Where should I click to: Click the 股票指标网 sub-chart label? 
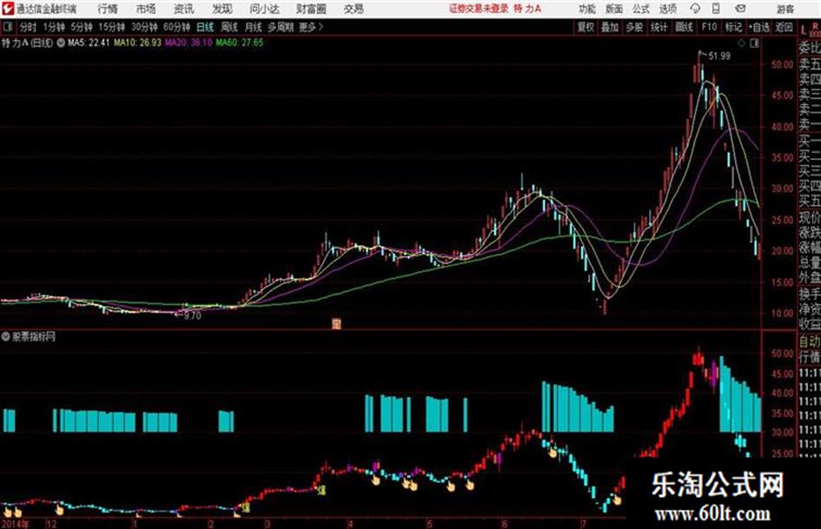[34, 337]
